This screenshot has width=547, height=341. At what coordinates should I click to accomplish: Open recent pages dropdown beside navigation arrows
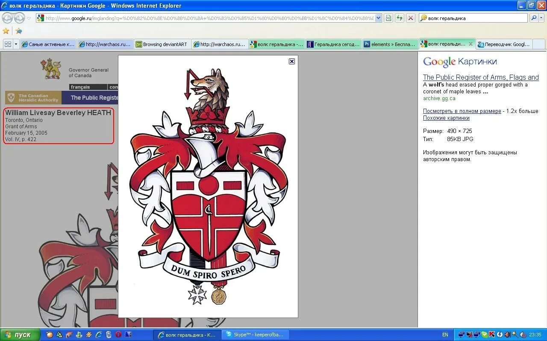pos(29,18)
